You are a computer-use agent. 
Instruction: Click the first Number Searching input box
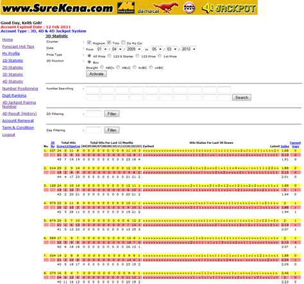[93, 90]
